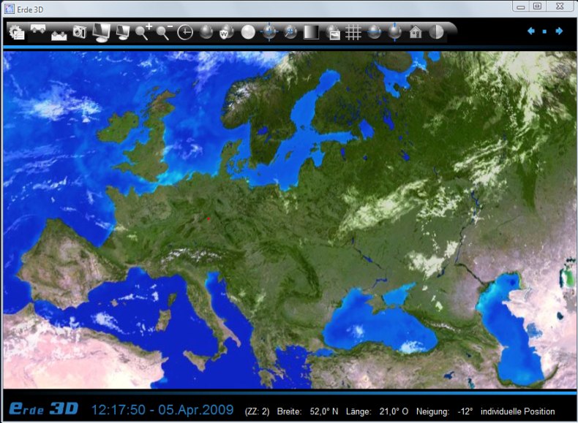
Task: Open the settings gear icon in toolbar
Action: click(x=16, y=32)
